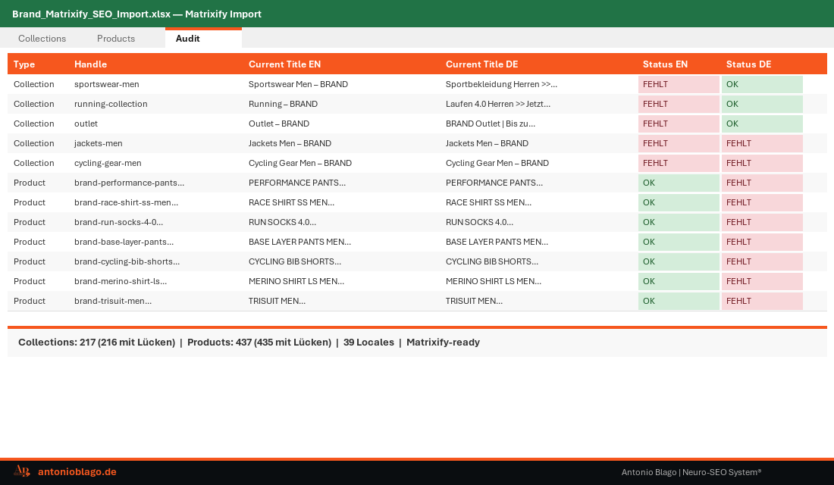Click the AB logo icon in the footer

click(21, 471)
